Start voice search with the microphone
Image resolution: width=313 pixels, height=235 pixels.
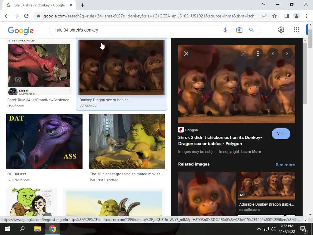click(225, 30)
